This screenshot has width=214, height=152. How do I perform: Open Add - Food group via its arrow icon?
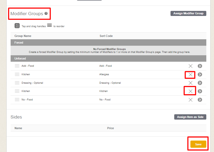(200, 66)
